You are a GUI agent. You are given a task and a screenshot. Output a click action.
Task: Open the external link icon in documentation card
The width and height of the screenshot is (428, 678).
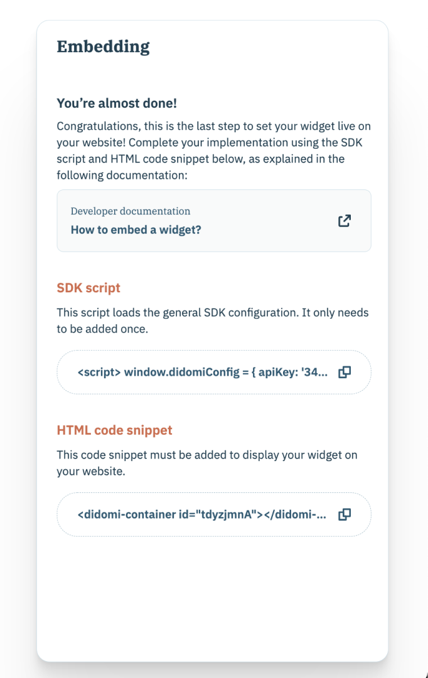345,221
